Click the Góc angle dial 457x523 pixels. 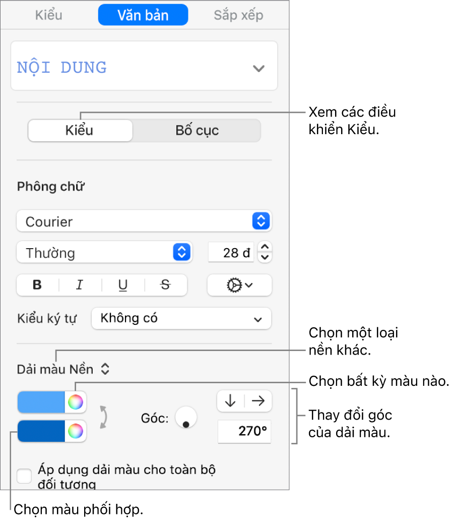click(186, 417)
